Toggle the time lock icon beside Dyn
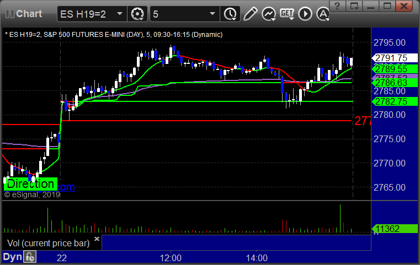This screenshot has width=420, height=265. (30, 257)
